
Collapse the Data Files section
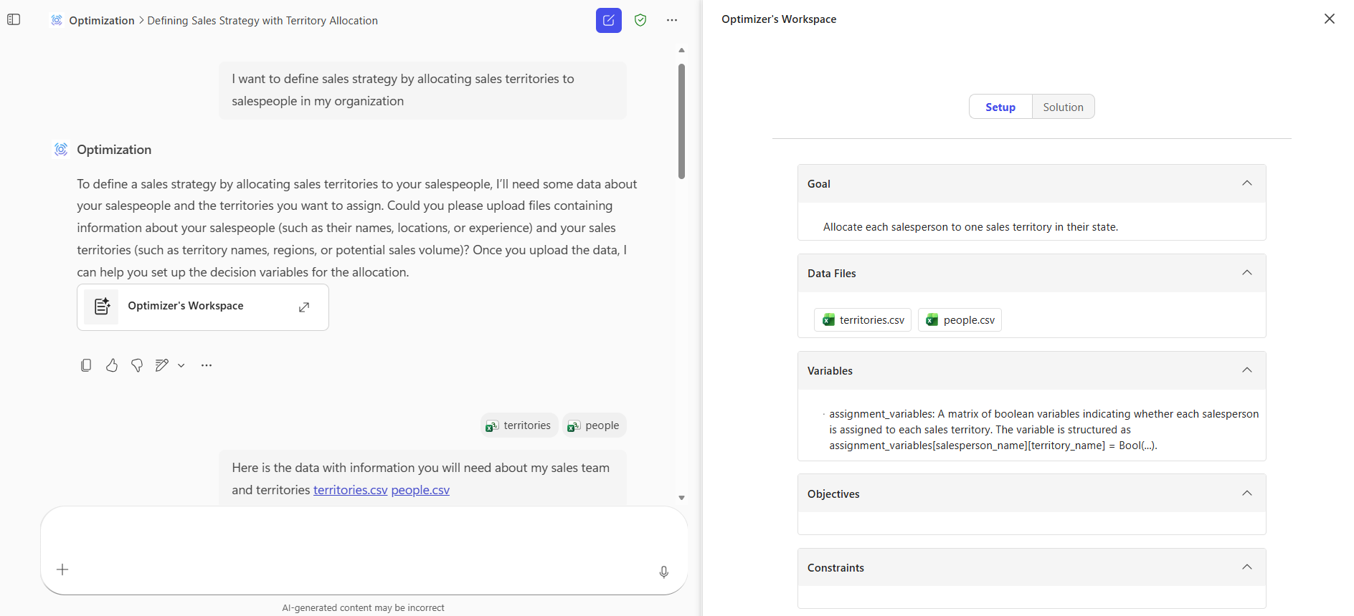pyautogui.click(x=1247, y=273)
